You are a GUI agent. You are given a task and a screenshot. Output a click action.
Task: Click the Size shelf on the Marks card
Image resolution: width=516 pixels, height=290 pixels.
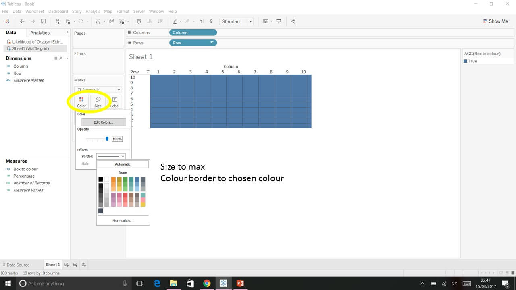(x=98, y=102)
